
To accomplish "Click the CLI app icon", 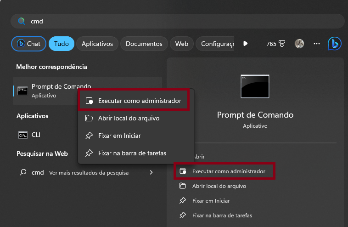I will 23,135.
